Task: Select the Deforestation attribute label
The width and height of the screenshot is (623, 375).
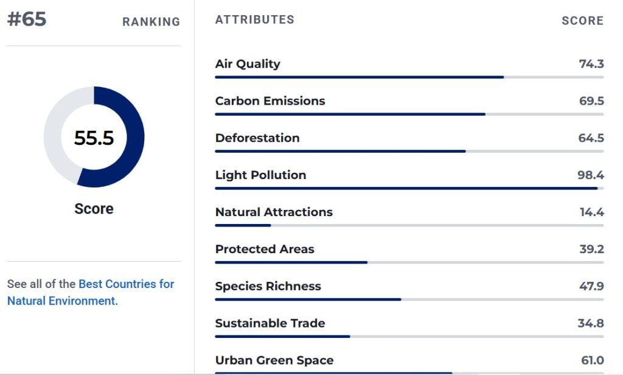Action: [257, 138]
